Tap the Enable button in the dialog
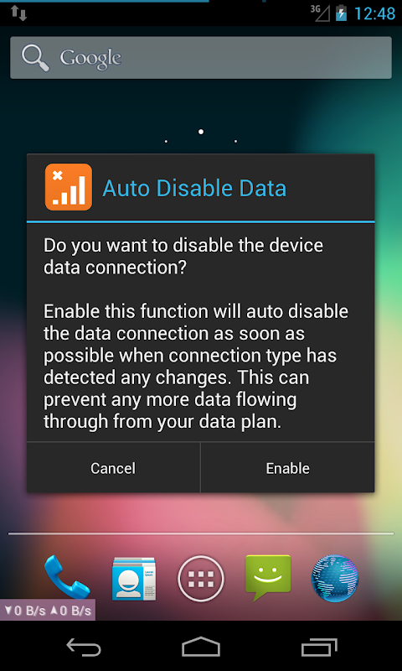This screenshot has width=402, height=671. tap(287, 468)
